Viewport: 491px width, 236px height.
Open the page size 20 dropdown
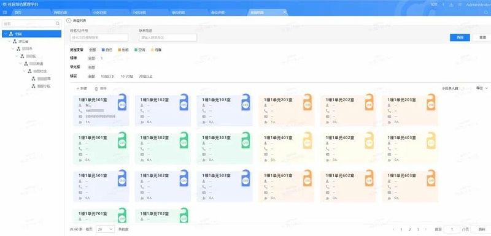(x=105, y=229)
